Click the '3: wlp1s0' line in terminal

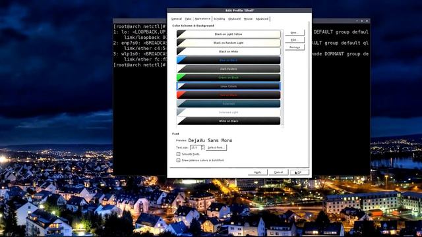pos(140,54)
